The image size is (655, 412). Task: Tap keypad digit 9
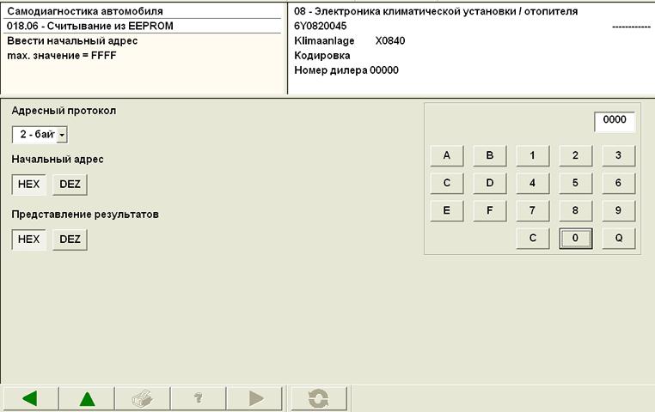[x=618, y=210]
